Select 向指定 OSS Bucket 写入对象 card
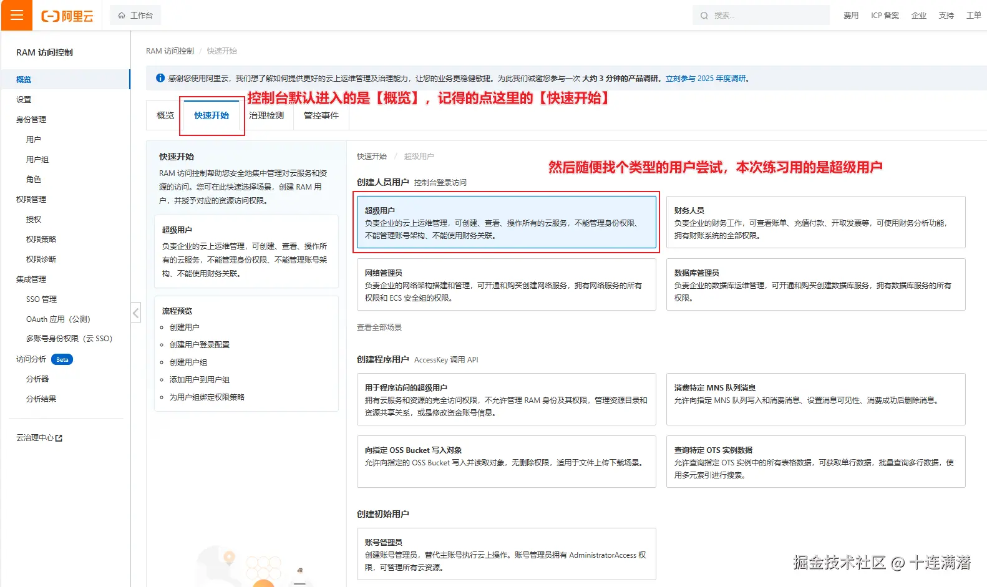Viewport: 987px width, 587px height. click(x=507, y=462)
